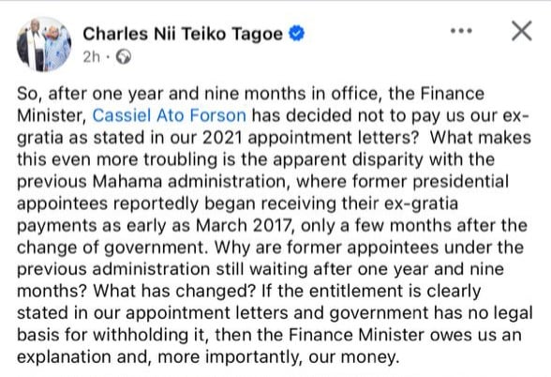Click "Mahama administration" in the post text
Screen dimensions: 551x377
(188, 182)
